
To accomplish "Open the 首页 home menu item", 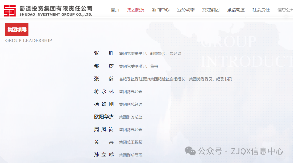I will tap(115, 10).
